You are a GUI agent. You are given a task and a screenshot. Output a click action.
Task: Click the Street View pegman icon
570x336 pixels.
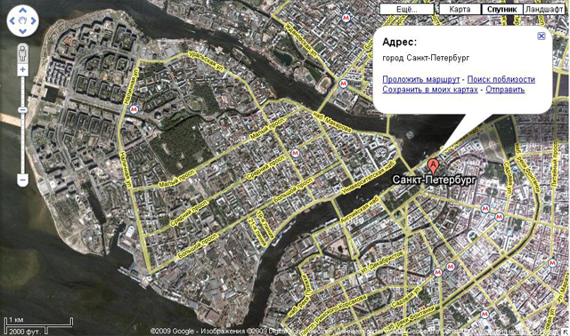[x=22, y=53]
